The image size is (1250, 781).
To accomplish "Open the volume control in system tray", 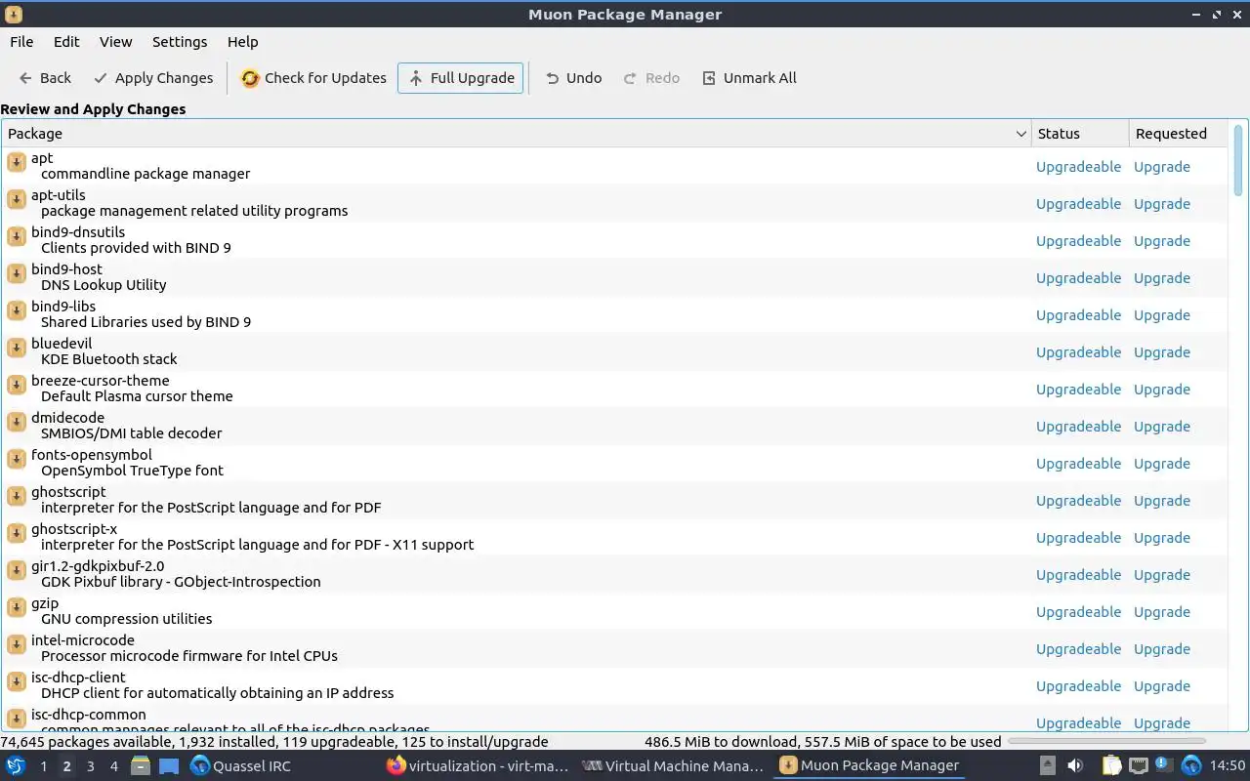I will pyautogui.click(x=1075, y=765).
